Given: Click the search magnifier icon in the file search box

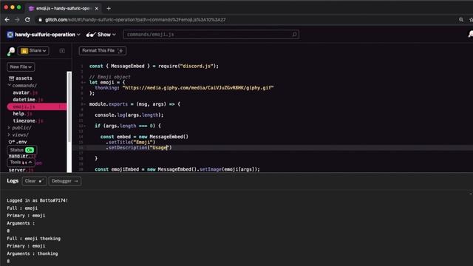Looking at the screenshot, I should [x=294, y=35].
